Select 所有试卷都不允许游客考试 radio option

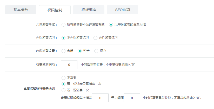(63, 25)
